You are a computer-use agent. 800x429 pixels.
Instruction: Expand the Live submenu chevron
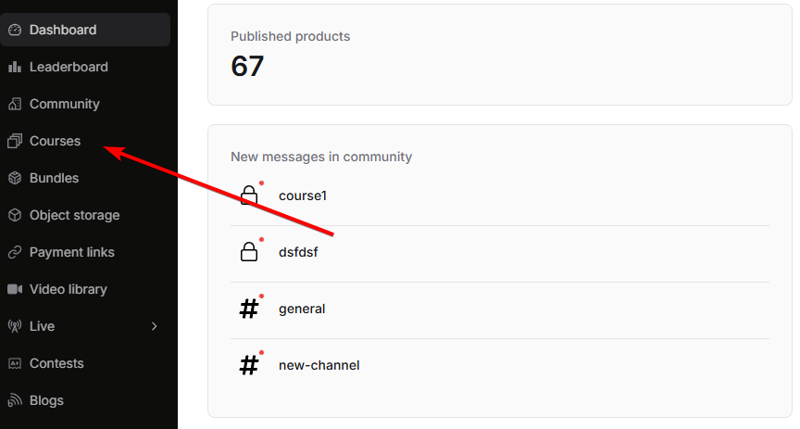coord(155,326)
